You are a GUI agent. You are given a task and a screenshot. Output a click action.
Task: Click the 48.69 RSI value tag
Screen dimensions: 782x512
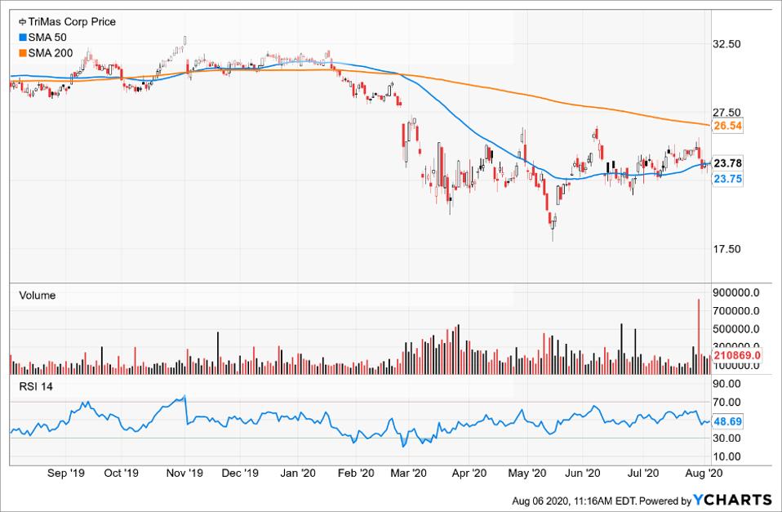pyautogui.click(x=727, y=421)
